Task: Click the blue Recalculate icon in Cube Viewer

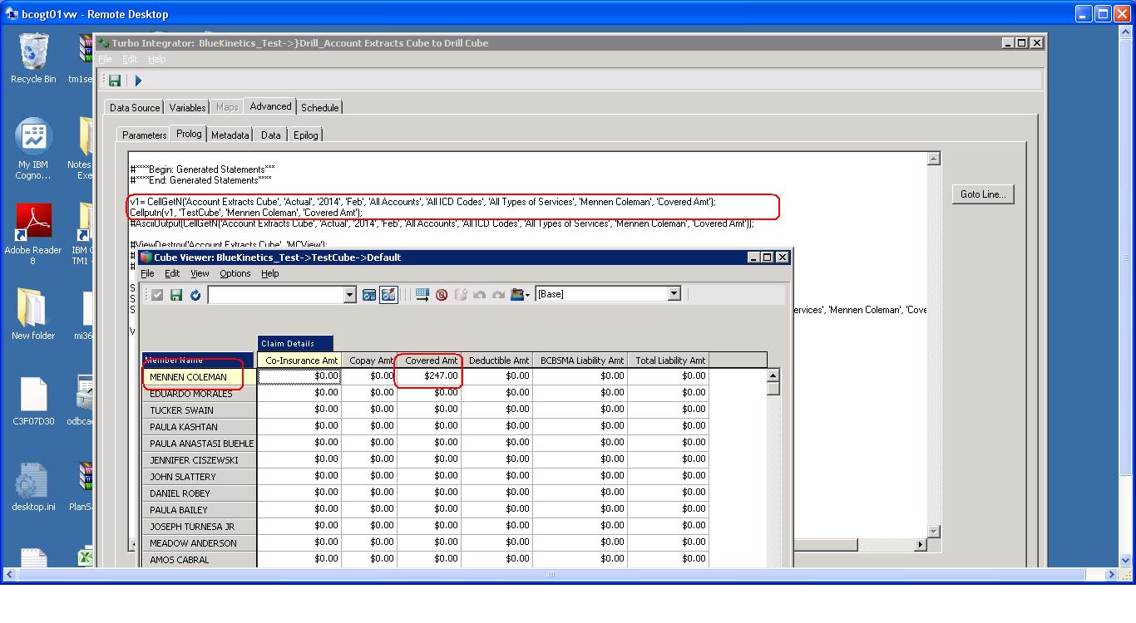Action: click(195, 295)
